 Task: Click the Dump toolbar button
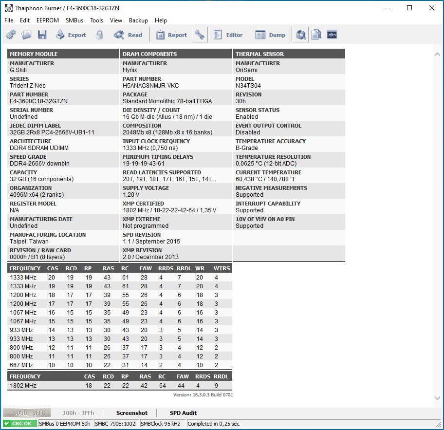270,35
